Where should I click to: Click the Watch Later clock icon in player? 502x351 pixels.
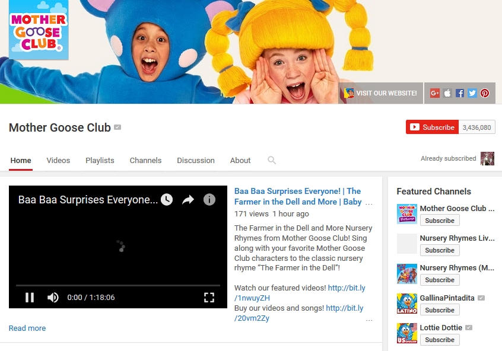[x=167, y=200]
